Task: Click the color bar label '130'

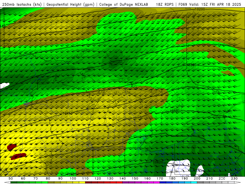Action: pos(110,178)
